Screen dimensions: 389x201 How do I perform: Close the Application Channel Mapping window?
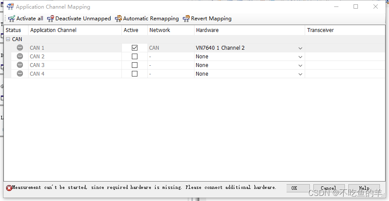coord(376,7)
